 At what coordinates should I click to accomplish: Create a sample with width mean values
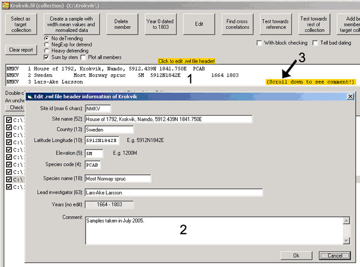pyautogui.click(x=71, y=25)
